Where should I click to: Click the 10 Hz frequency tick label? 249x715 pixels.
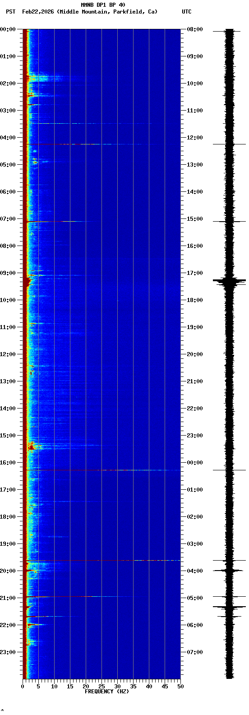point(54,687)
